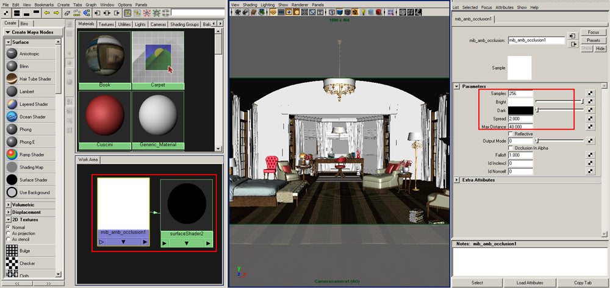Clear the graph with the eraser icon
Image resolution: width=610 pixels, height=288 pixels.
(67, 13)
